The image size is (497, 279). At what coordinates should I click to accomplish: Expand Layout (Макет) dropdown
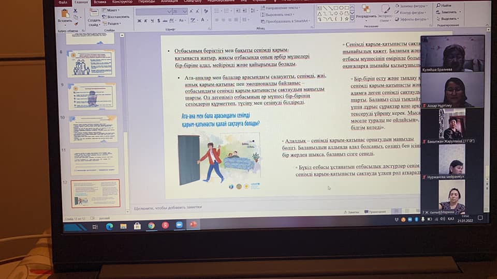(112, 10)
